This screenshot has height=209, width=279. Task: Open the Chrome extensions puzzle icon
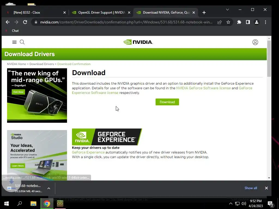click(x=239, y=22)
